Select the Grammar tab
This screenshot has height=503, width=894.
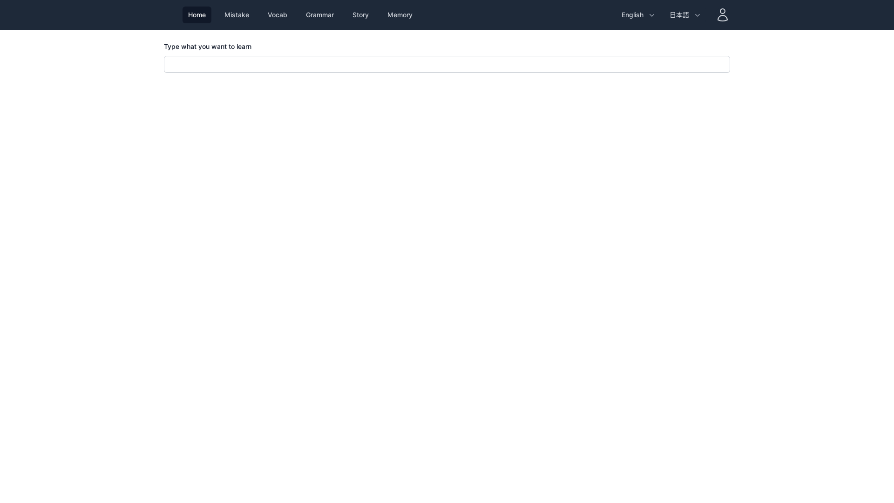(x=320, y=15)
